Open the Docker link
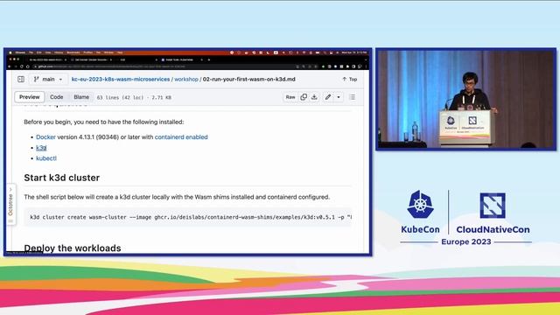 [45, 137]
